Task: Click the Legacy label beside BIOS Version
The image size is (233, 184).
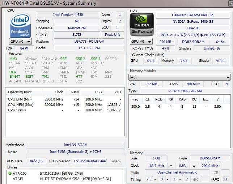Action: 116,161
